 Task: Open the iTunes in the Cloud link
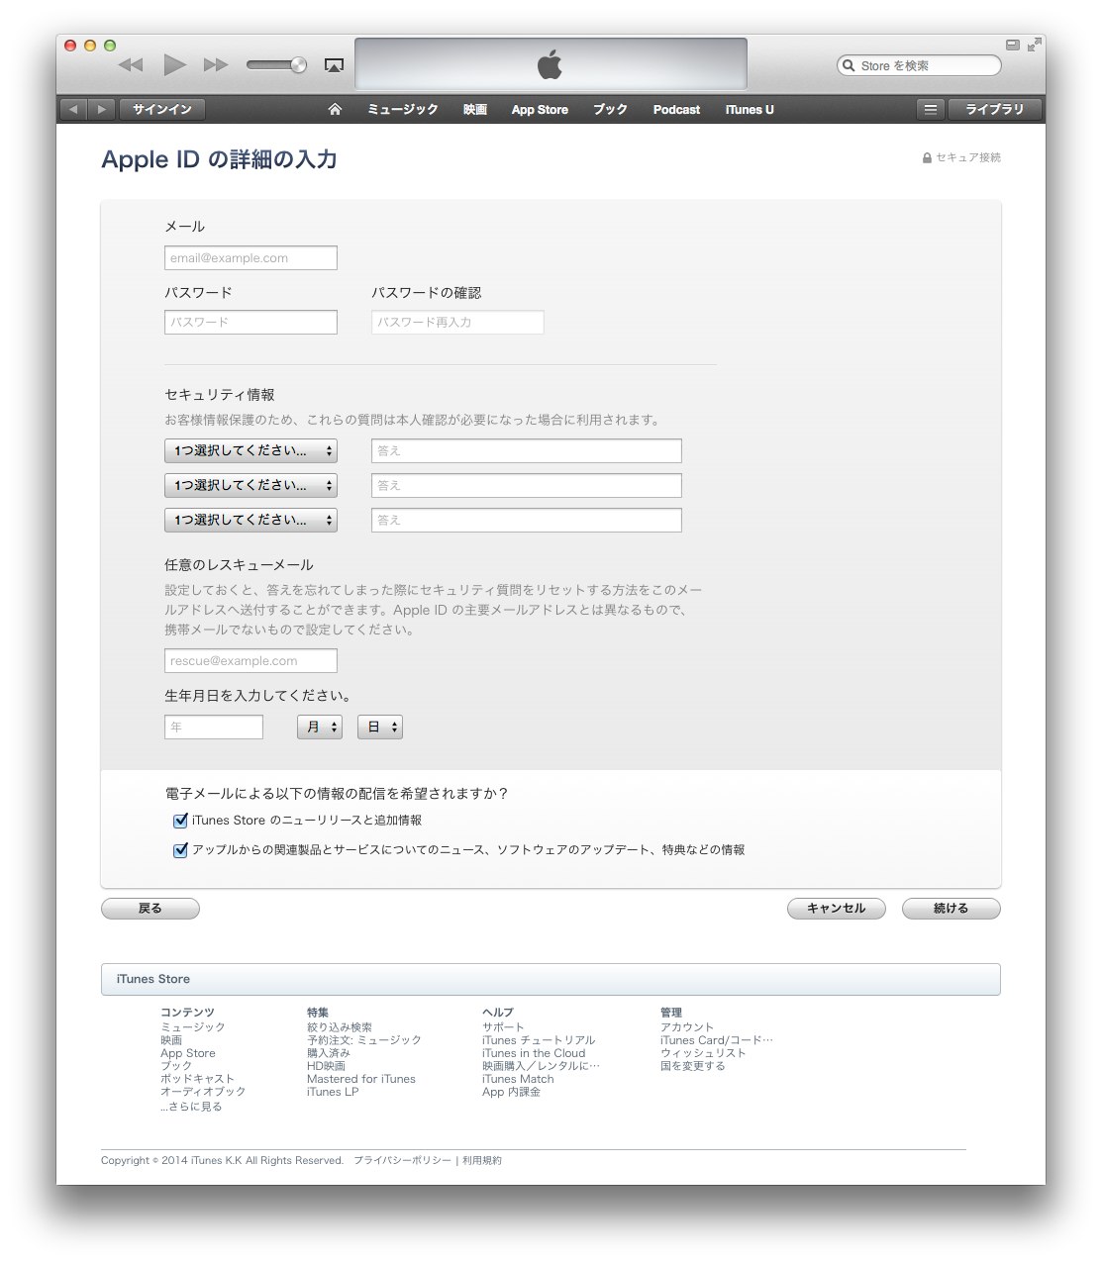(534, 1053)
